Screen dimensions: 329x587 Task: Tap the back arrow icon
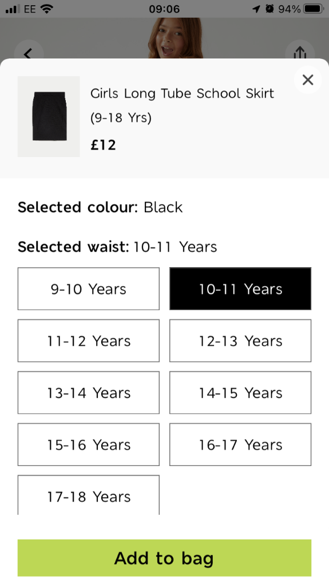(29, 52)
